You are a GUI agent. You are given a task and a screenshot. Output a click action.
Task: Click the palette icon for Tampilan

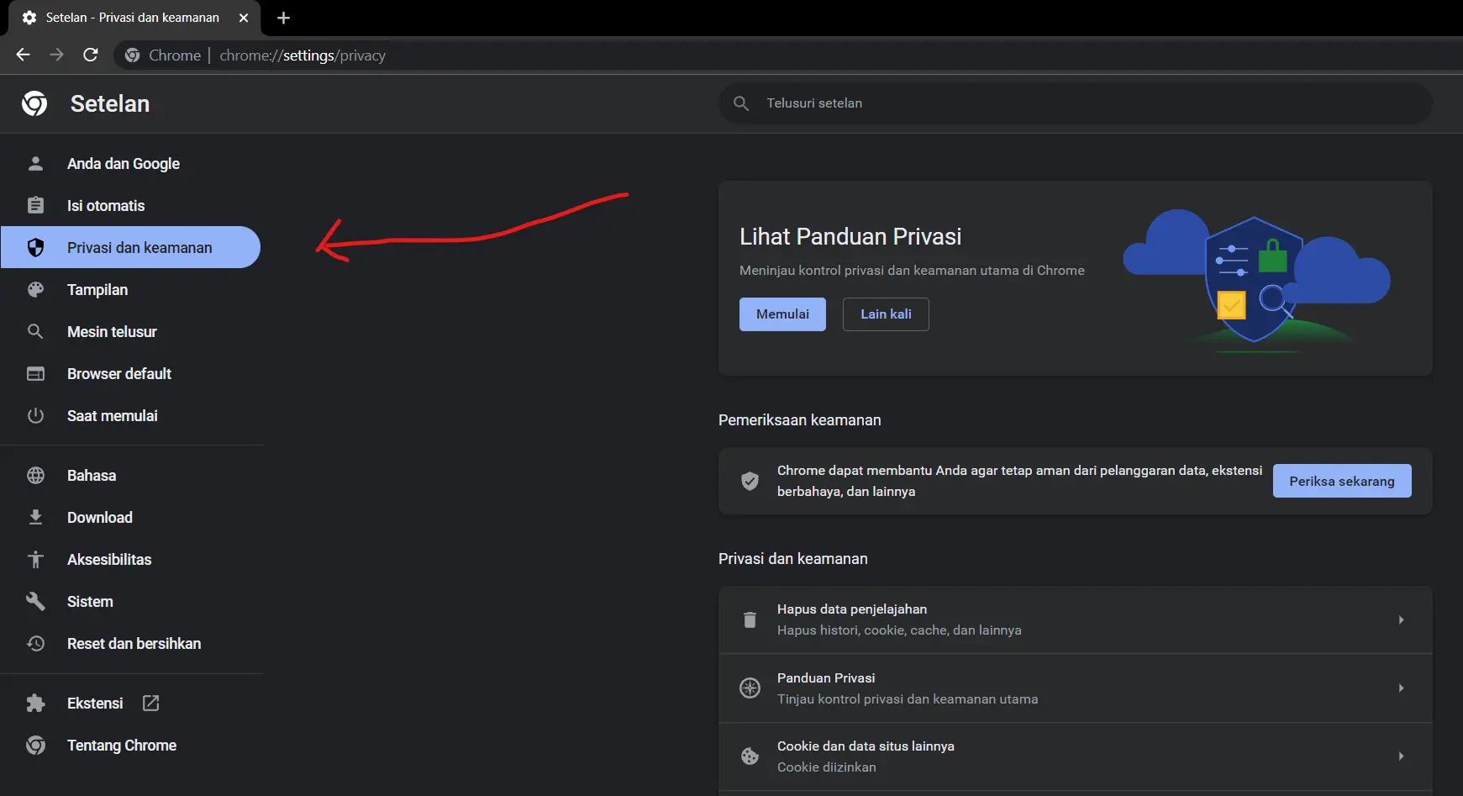35,289
